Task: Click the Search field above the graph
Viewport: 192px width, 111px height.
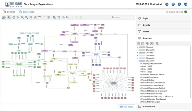Action: 123,17
